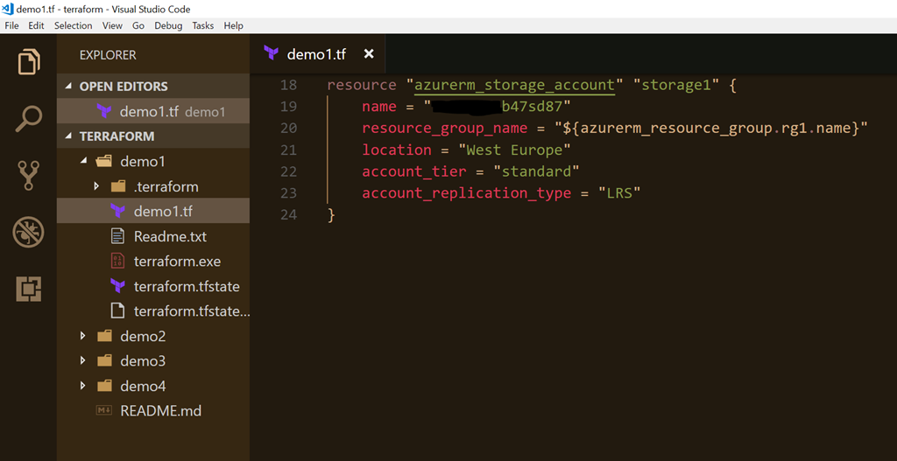Viewport: 897px width, 461px height.
Task: Open the Search view icon
Action: [x=28, y=119]
